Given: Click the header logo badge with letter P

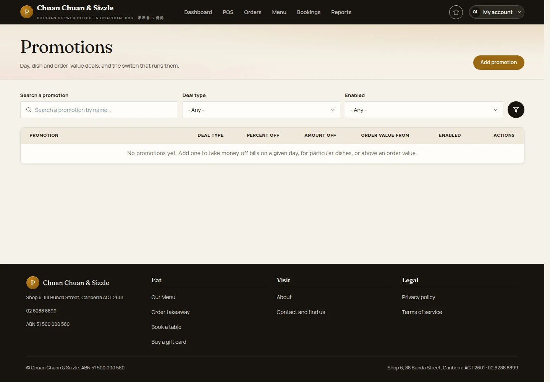Looking at the screenshot, I should click(x=26, y=12).
